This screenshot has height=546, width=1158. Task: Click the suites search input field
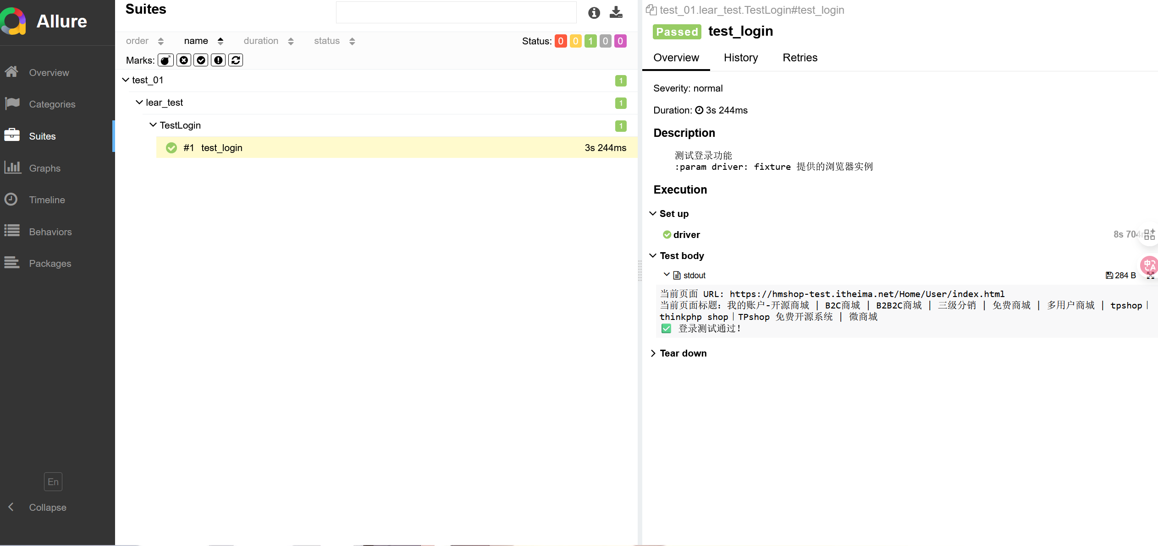click(456, 12)
